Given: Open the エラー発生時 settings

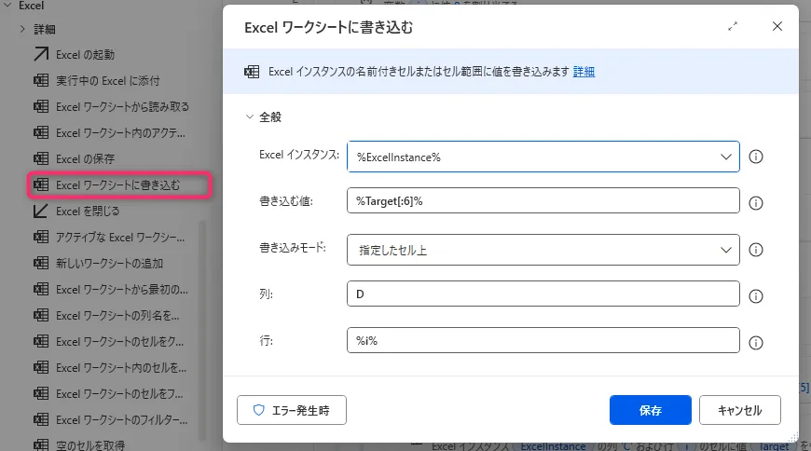Looking at the screenshot, I should pos(292,410).
